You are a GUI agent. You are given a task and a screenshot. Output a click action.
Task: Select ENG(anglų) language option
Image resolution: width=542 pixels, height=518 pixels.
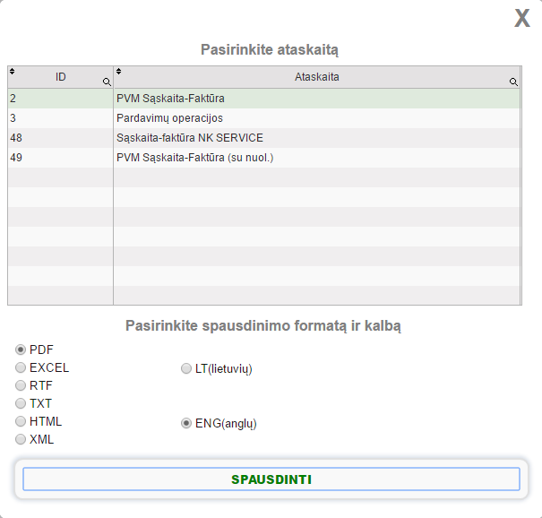pyautogui.click(x=186, y=422)
